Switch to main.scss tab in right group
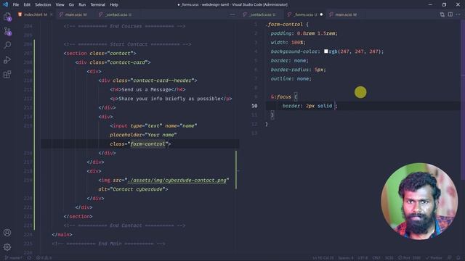 tap(344, 14)
